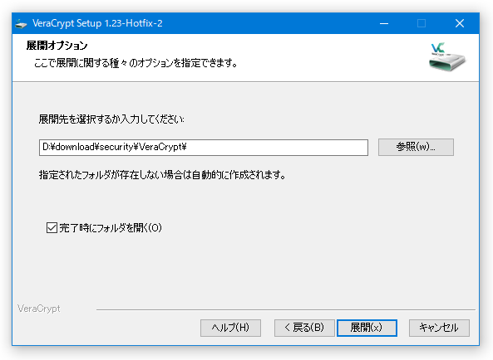
Task: Click the VeraCrypt title bar drive icon
Action: click(x=22, y=23)
